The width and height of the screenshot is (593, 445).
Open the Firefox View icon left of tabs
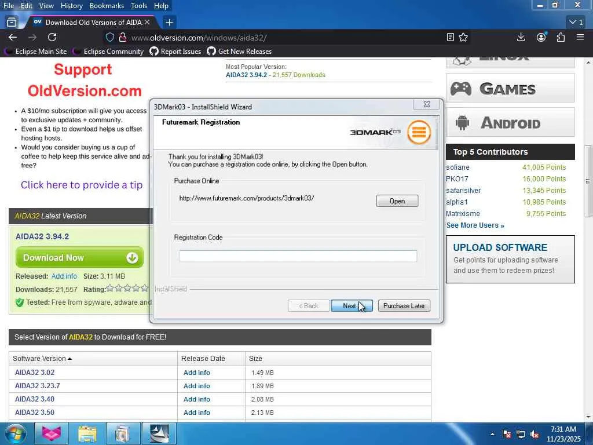[x=12, y=23]
